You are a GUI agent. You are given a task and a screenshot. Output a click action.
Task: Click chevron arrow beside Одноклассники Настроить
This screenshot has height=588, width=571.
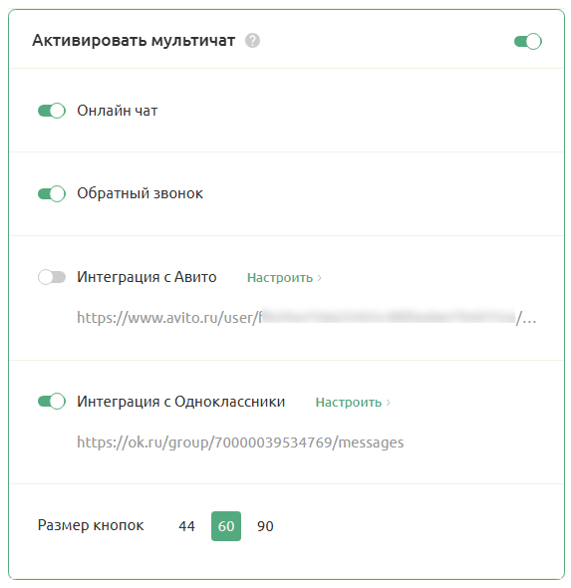(x=388, y=403)
